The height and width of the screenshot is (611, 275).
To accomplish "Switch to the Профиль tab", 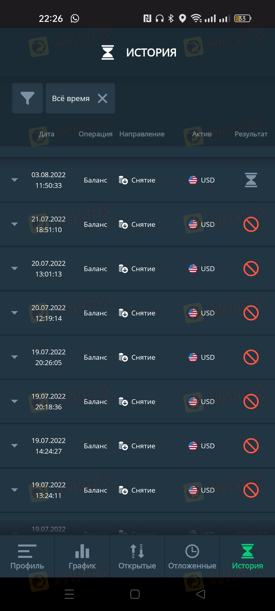I will coord(27,557).
